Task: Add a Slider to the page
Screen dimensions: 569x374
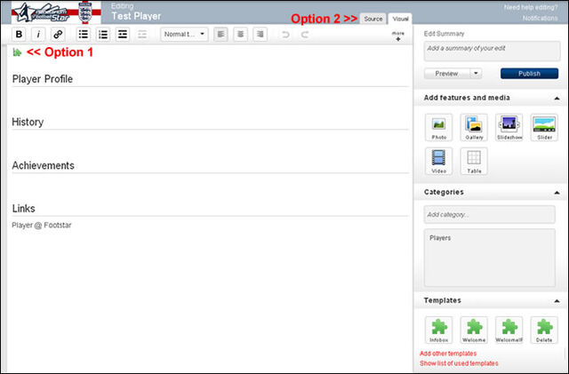Action: pos(544,128)
